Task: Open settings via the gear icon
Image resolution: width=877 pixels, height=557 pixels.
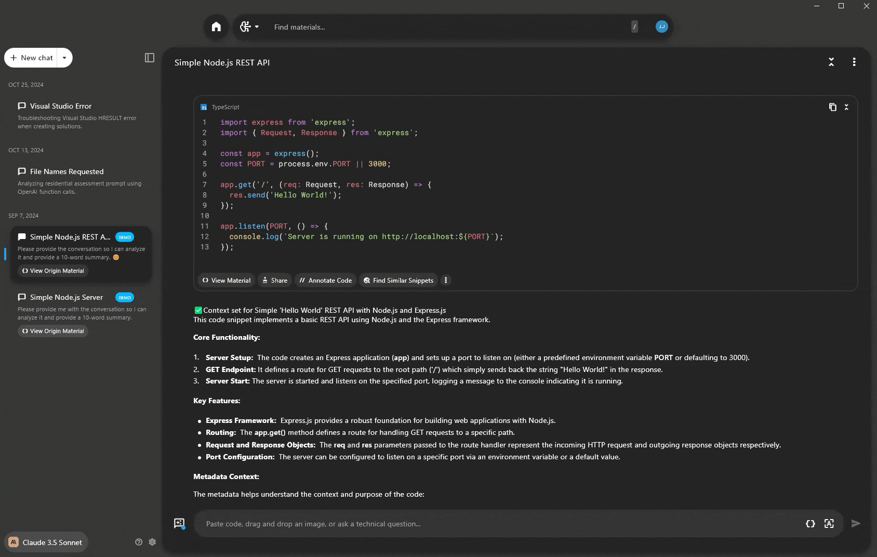Action: coord(152,542)
